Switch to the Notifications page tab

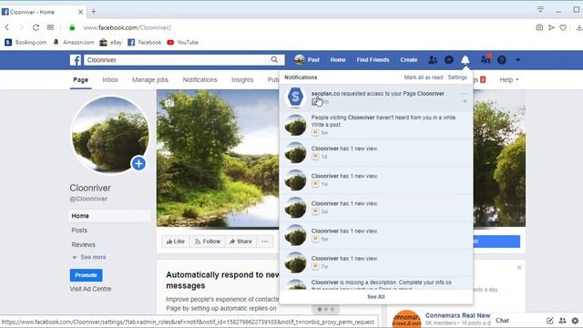click(199, 79)
